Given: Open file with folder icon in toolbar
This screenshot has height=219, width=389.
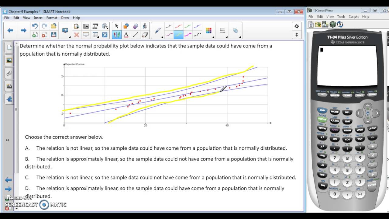Looking at the screenshot, I should click(x=54, y=26).
